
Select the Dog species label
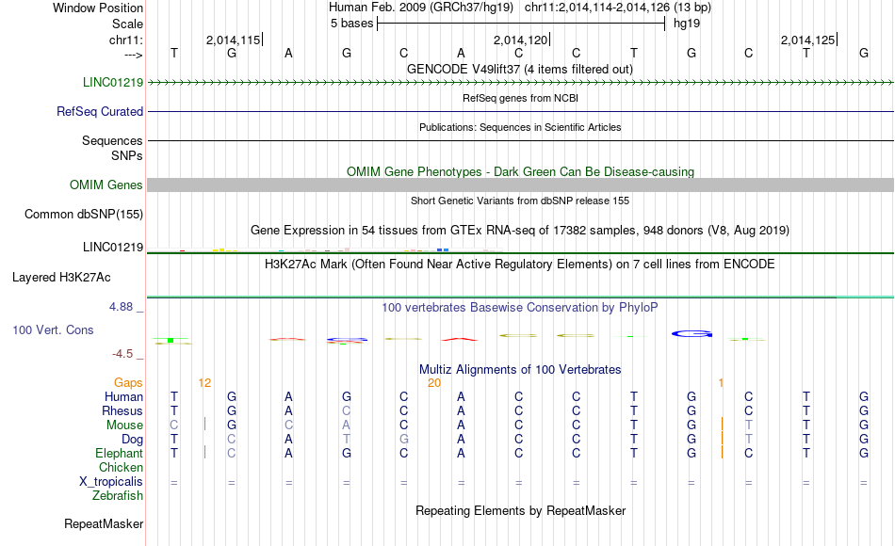133,440
